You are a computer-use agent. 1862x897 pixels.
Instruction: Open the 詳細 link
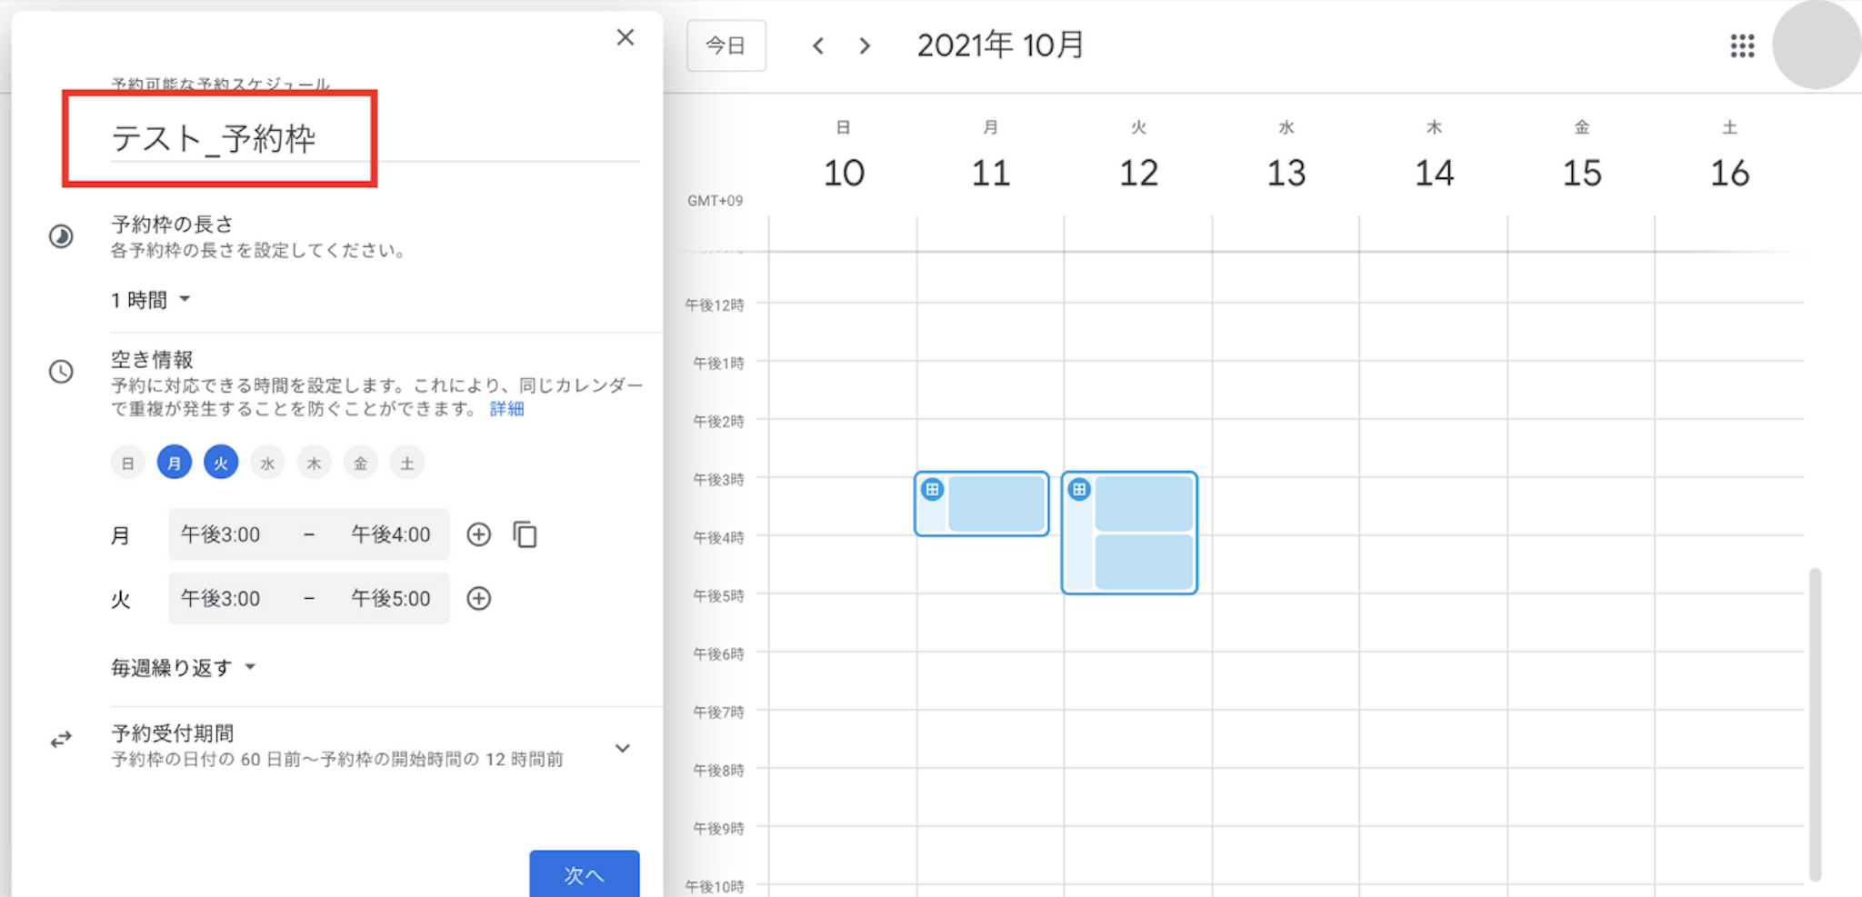[x=506, y=409]
